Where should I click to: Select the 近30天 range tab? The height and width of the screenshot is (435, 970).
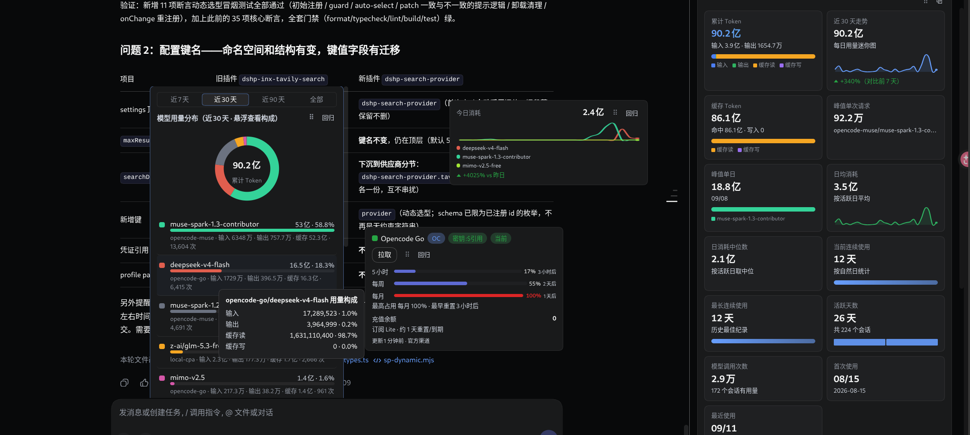tap(225, 100)
